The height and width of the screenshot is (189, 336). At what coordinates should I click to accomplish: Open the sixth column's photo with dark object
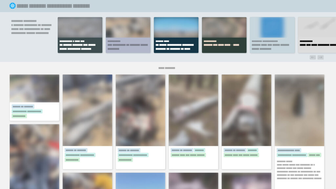point(299,110)
